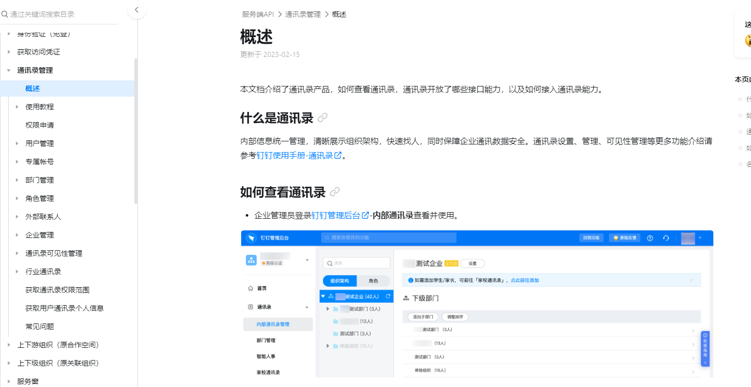Click the sidebar search magnifier icon

[5, 14]
